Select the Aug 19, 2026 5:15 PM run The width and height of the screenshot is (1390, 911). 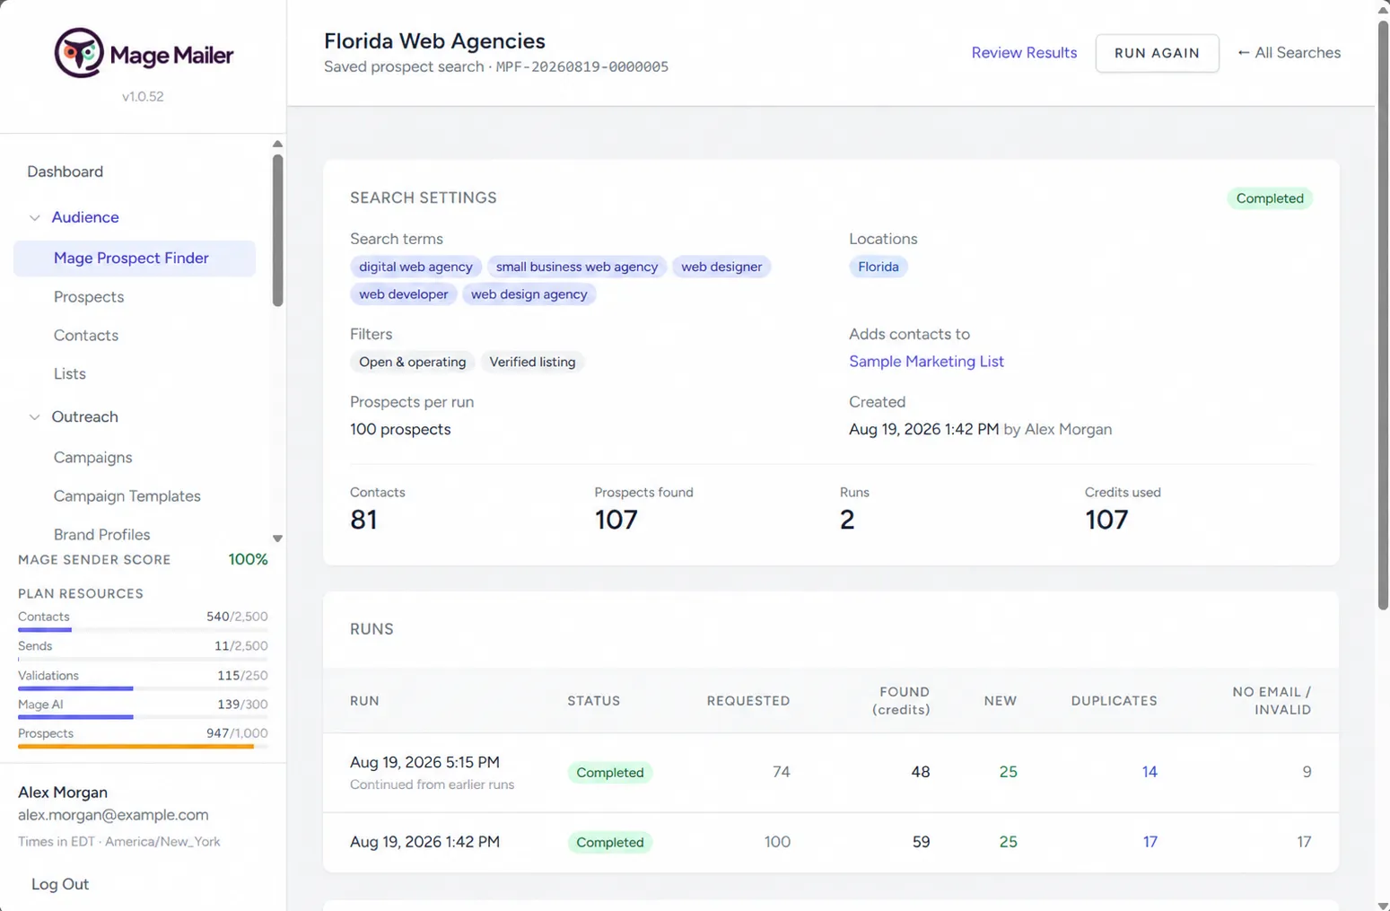(424, 762)
